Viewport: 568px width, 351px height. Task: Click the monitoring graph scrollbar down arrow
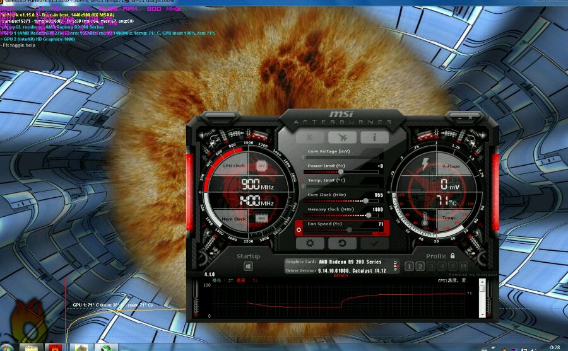point(482,314)
